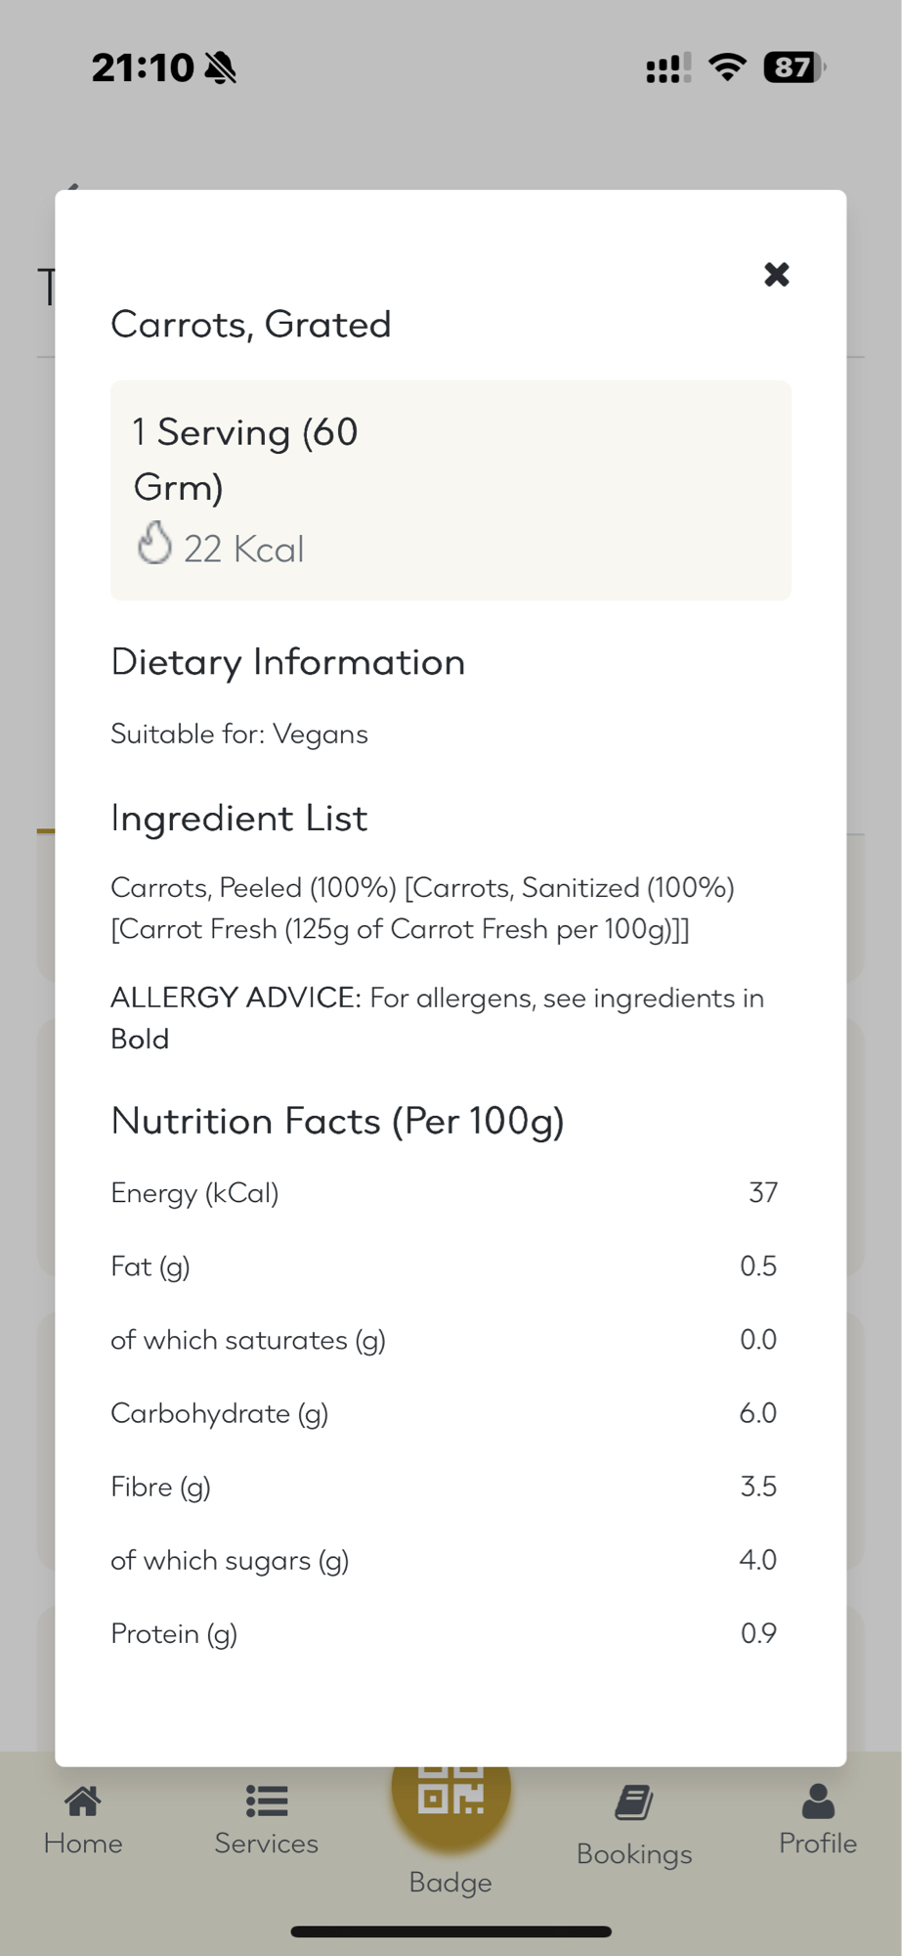902x1956 pixels.
Task: Tap the Carrots, Grated title
Action: [x=251, y=325]
